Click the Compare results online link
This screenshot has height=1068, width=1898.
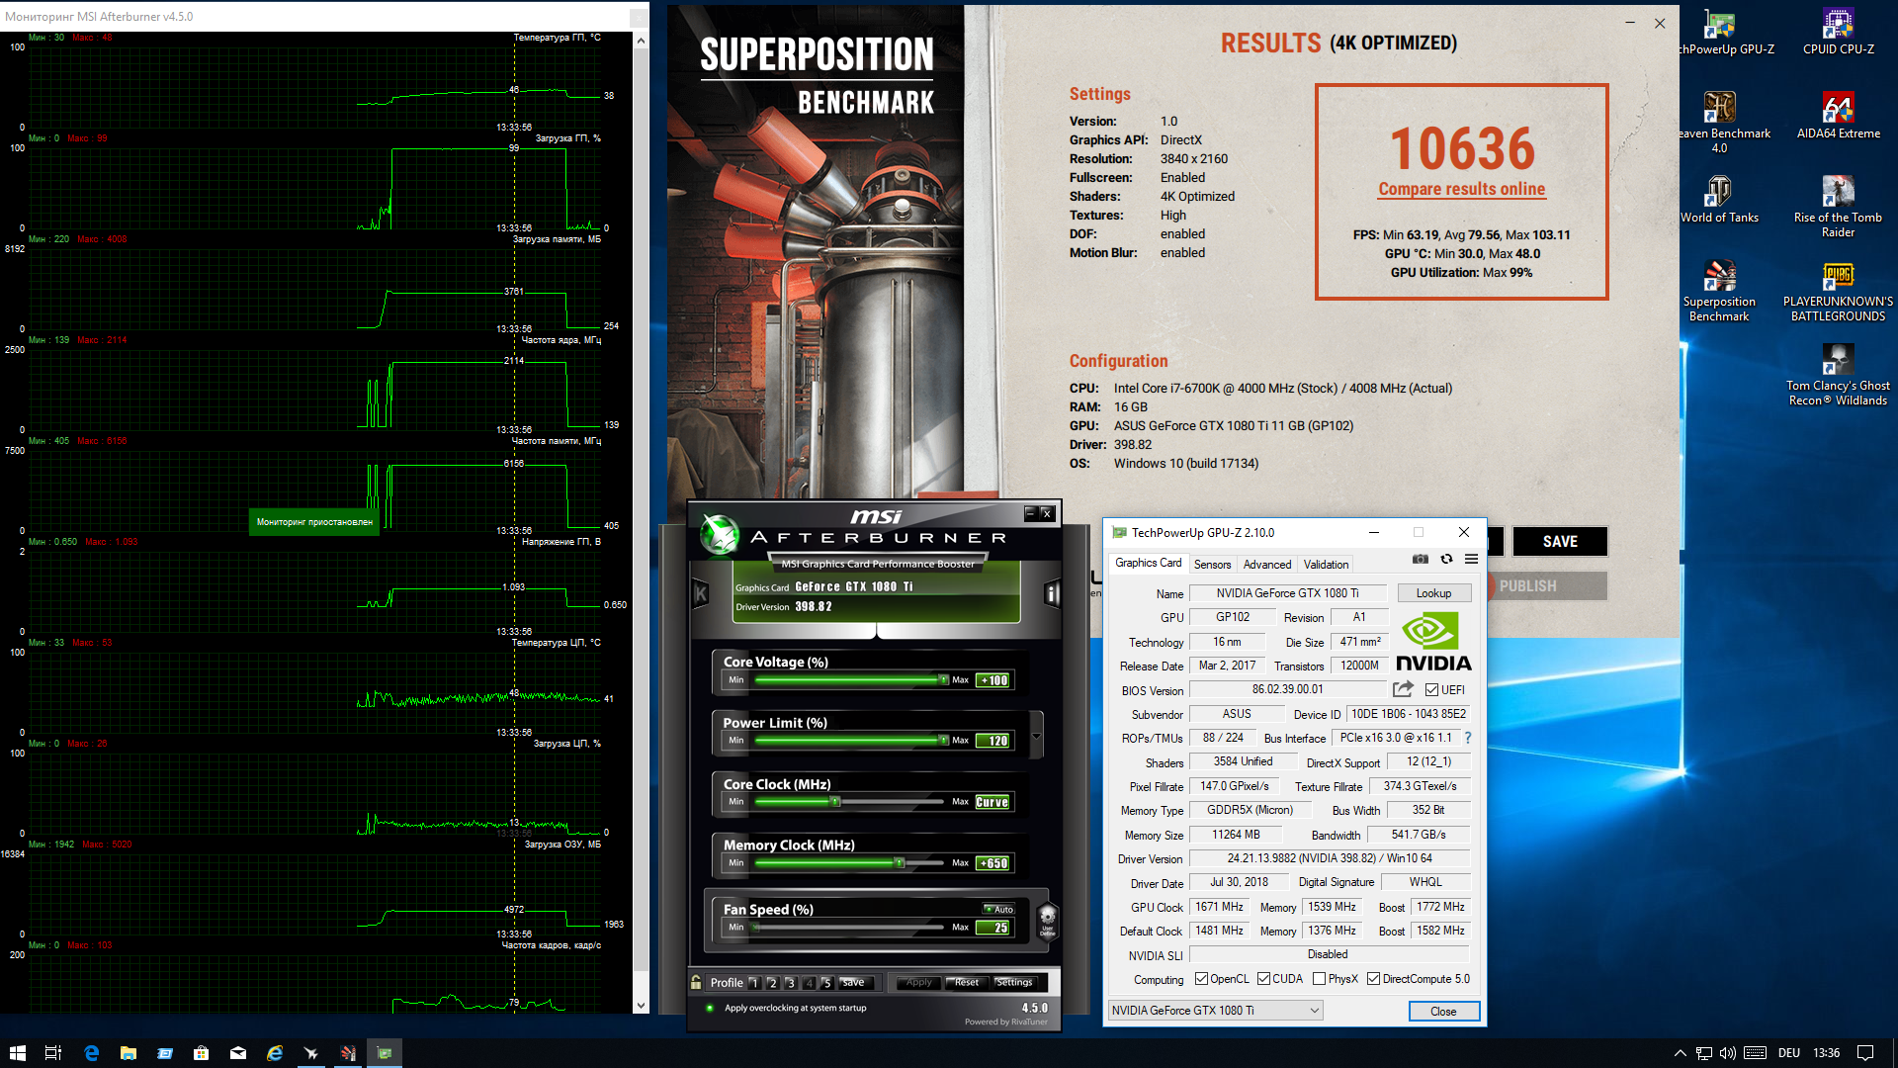1461,189
